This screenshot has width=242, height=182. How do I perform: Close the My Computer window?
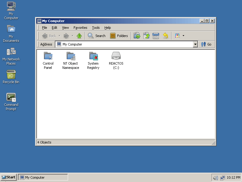(x=212, y=21)
